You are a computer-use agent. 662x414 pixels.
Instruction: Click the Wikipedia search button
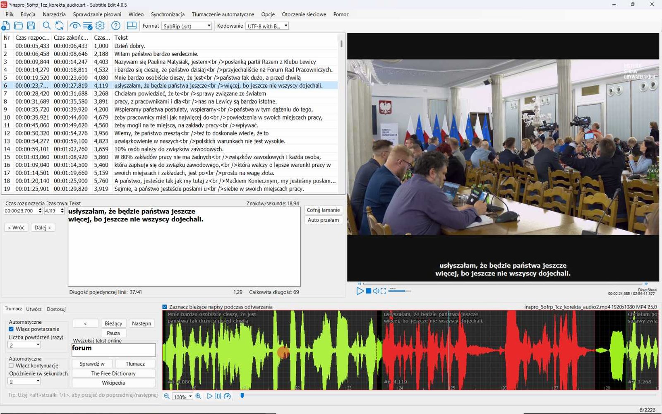tap(113, 383)
